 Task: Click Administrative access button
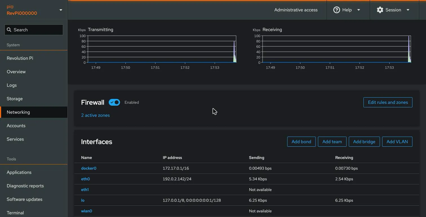296,10
